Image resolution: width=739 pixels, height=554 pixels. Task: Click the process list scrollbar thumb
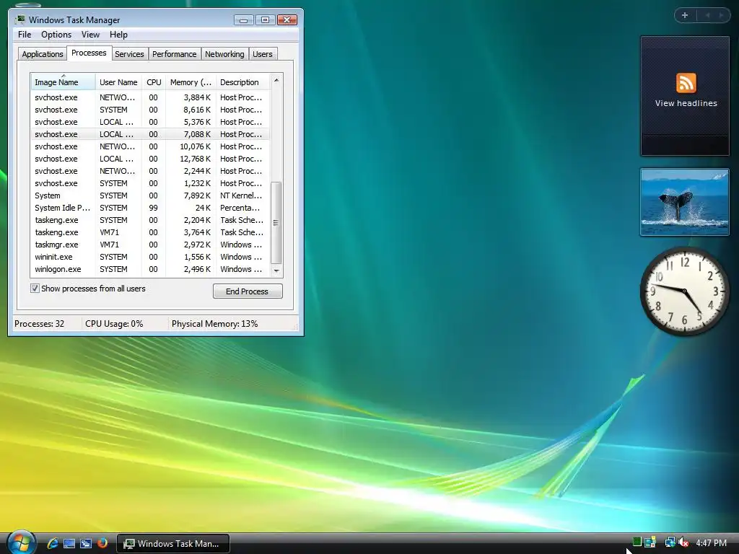coord(276,222)
